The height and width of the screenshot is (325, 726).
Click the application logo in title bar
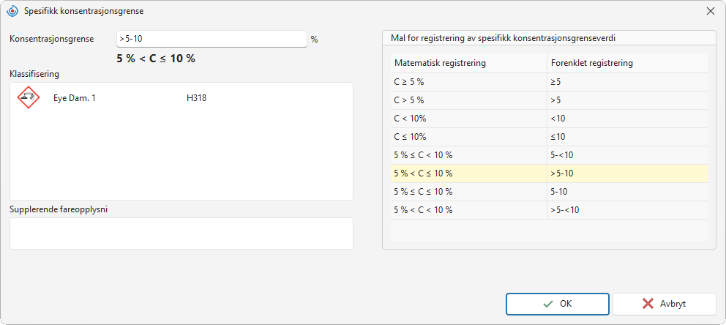pyautogui.click(x=13, y=12)
